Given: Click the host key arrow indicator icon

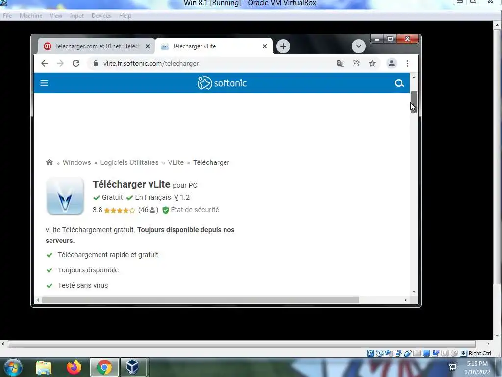Looking at the screenshot, I should point(463,353).
